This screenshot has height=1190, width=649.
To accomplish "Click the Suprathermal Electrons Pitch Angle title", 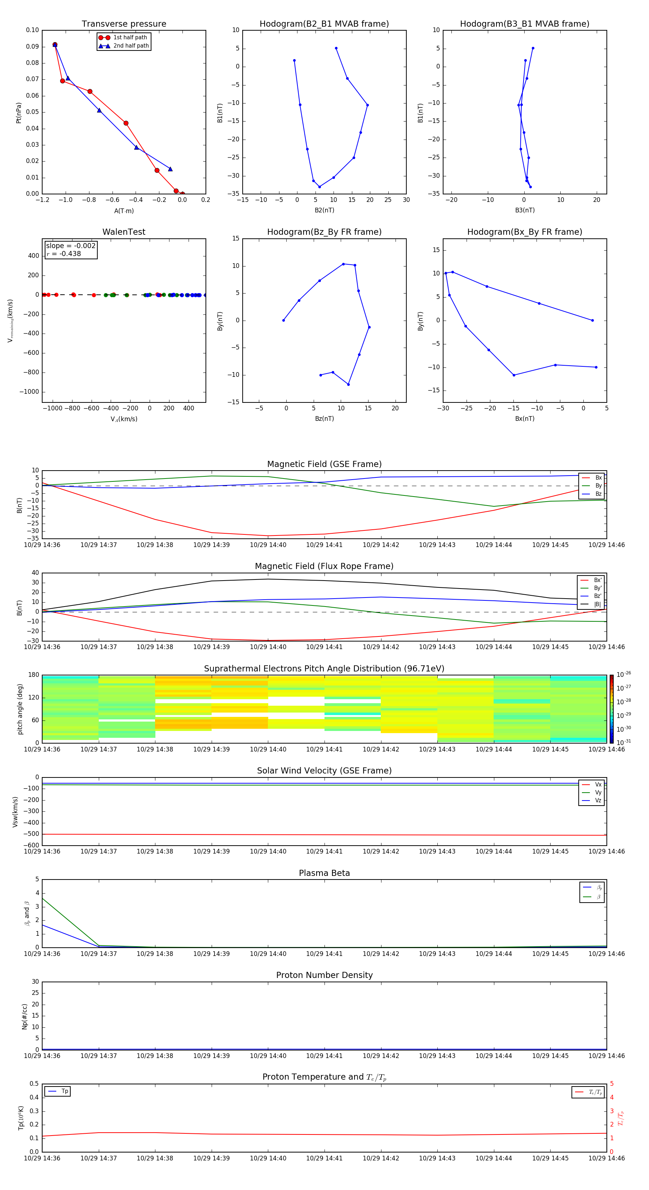I will 324,669.
